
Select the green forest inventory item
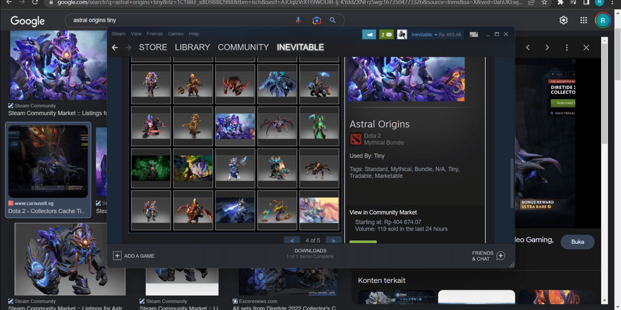[x=151, y=168]
